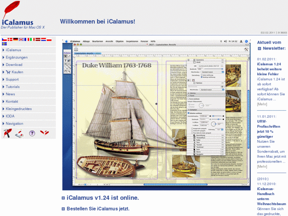Adjust the Unschärferadius slider

pos(217,116)
